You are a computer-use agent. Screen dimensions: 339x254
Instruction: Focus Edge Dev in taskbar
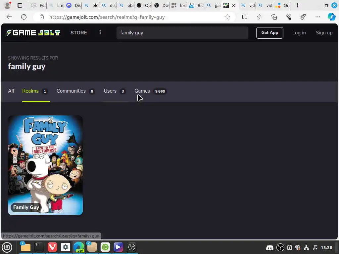(x=79, y=247)
